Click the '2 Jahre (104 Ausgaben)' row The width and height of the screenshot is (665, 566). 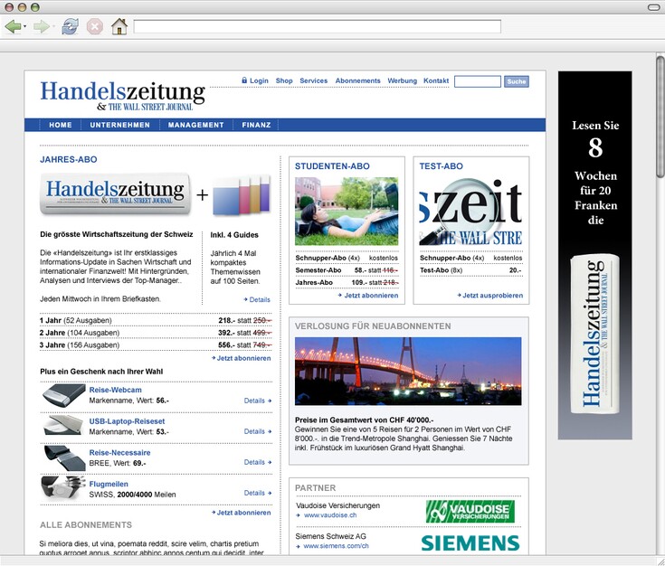point(156,333)
